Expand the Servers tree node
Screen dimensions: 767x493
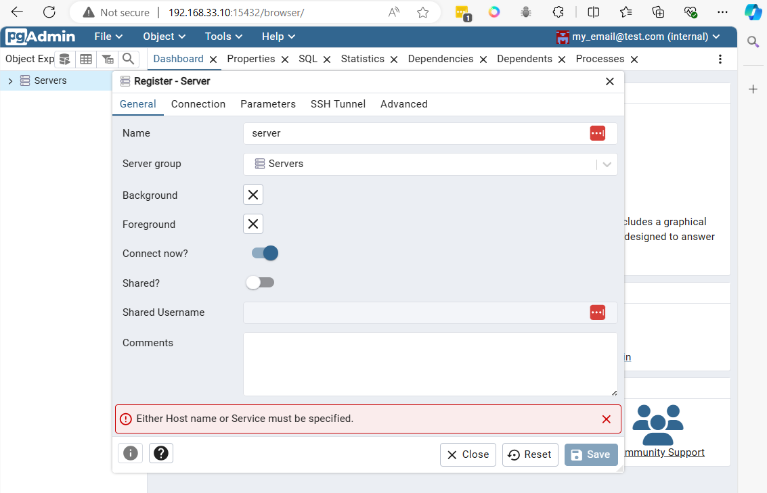(x=10, y=80)
